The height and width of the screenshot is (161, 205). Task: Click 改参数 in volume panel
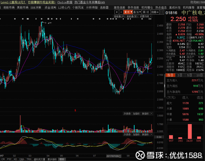pyautogui.click(x=127, y=114)
